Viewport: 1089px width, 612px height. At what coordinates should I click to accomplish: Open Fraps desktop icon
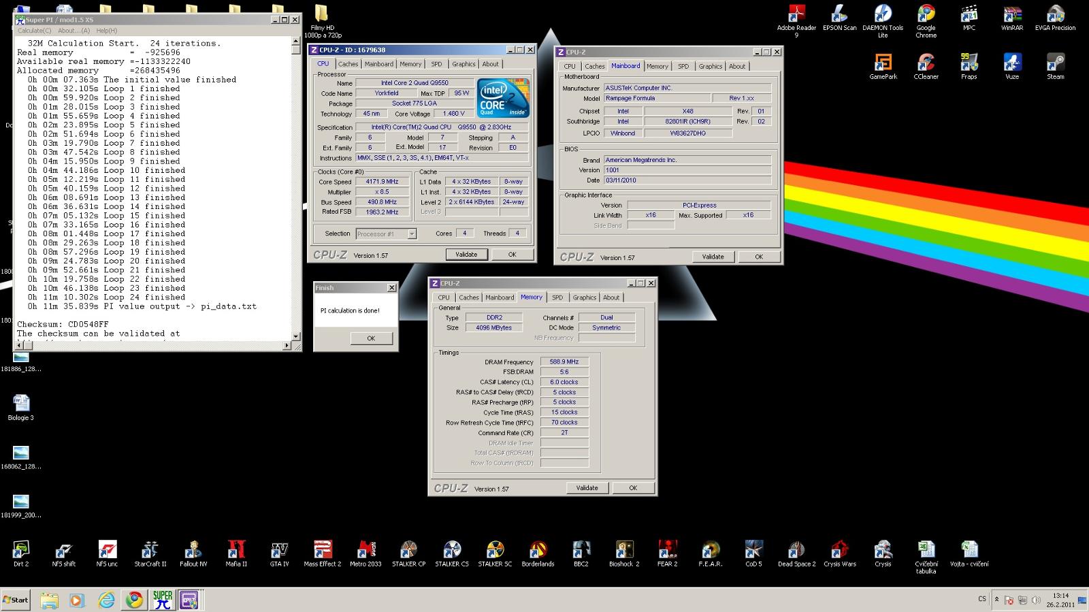coord(969,67)
